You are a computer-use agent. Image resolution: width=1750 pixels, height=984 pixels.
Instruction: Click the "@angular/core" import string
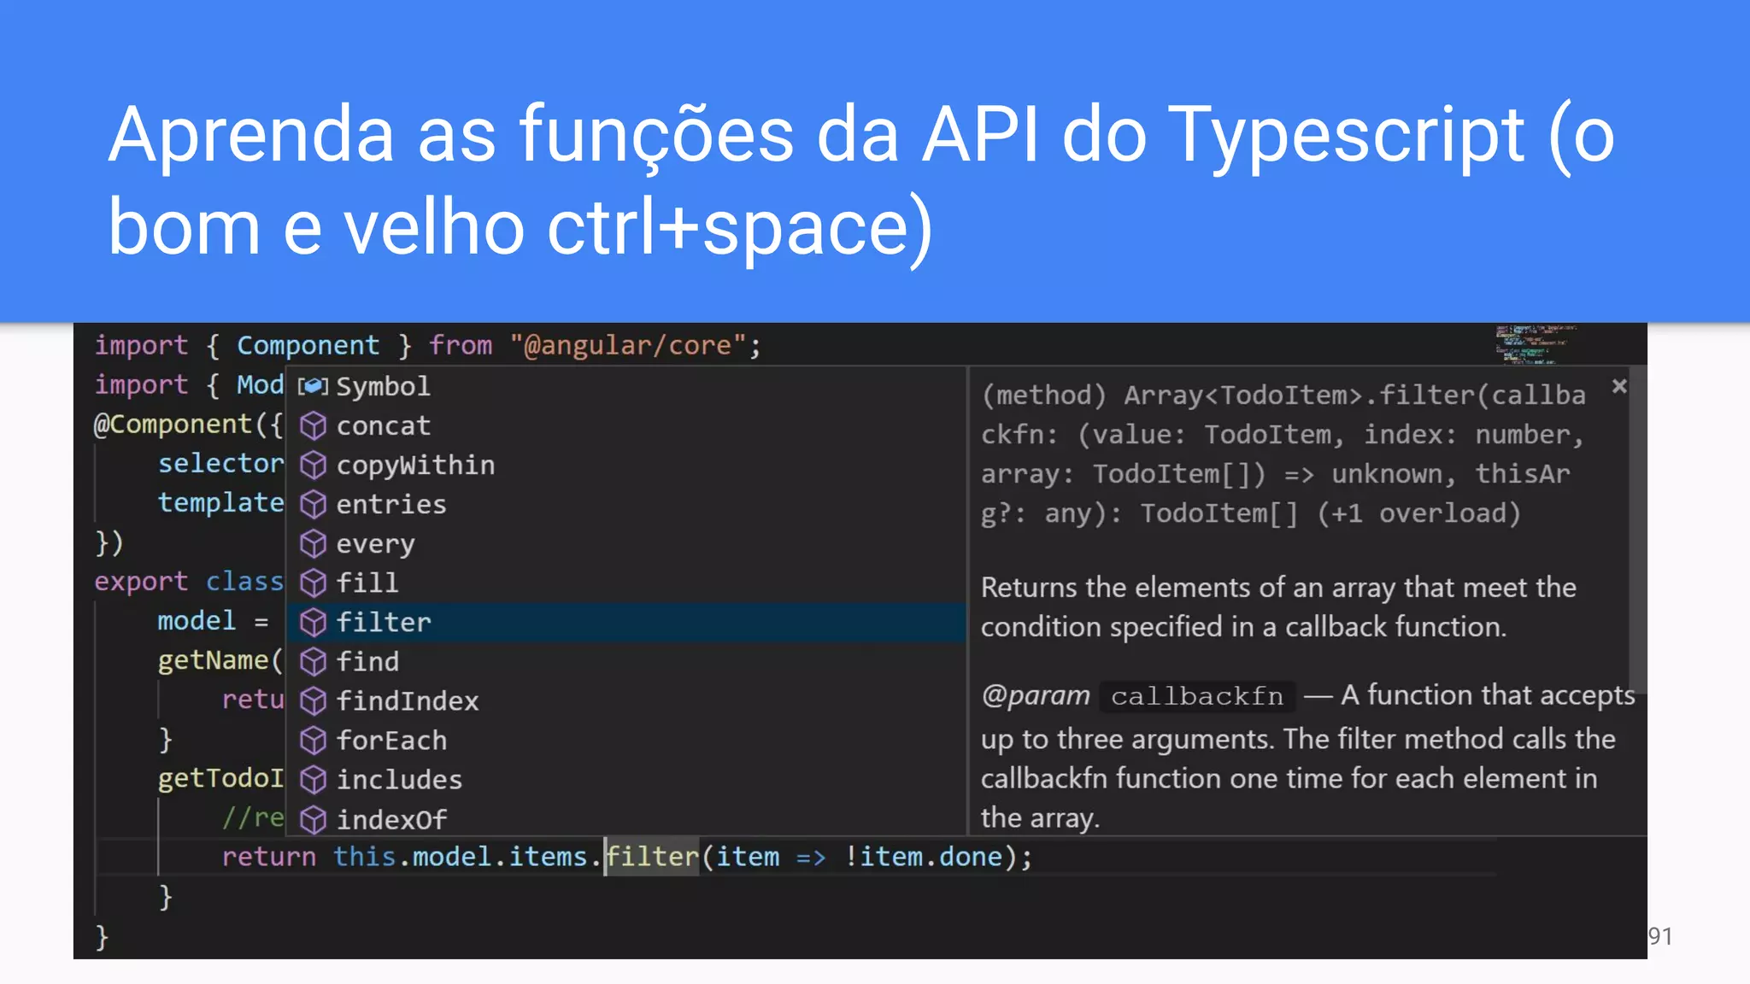tap(628, 345)
